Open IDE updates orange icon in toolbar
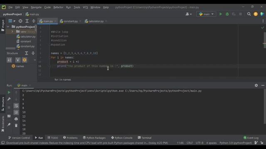 click(x=256, y=14)
